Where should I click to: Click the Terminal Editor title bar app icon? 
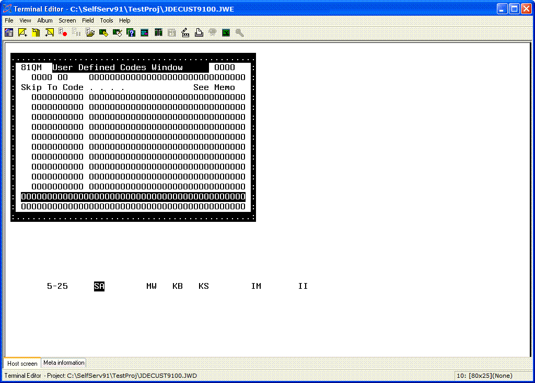click(7, 8)
